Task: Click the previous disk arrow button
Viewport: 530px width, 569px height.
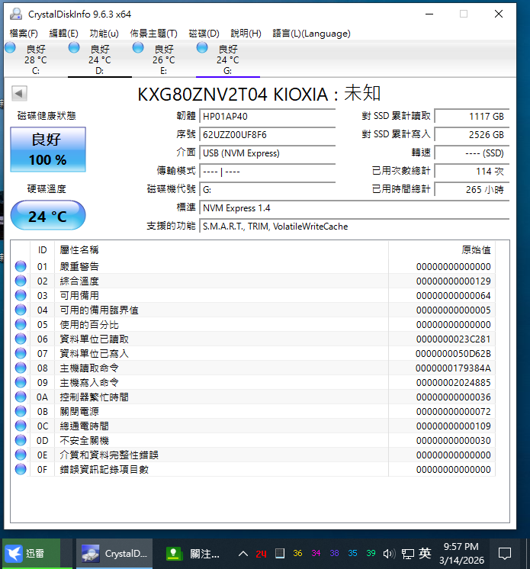Action: 19,94
